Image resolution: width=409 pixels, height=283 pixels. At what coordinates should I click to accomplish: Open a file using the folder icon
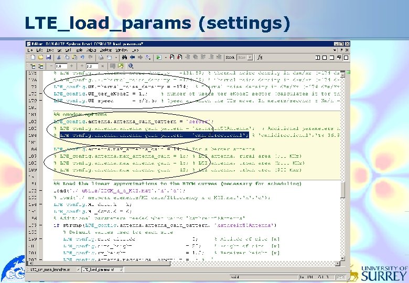pos(40,58)
